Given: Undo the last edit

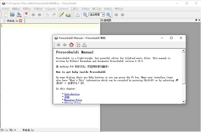Looking at the screenshot, I should pos(47,15).
